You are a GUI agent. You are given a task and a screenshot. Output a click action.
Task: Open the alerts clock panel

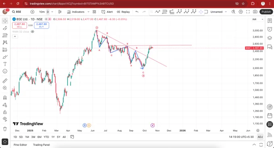pyautogui.click(x=270, y=29)
